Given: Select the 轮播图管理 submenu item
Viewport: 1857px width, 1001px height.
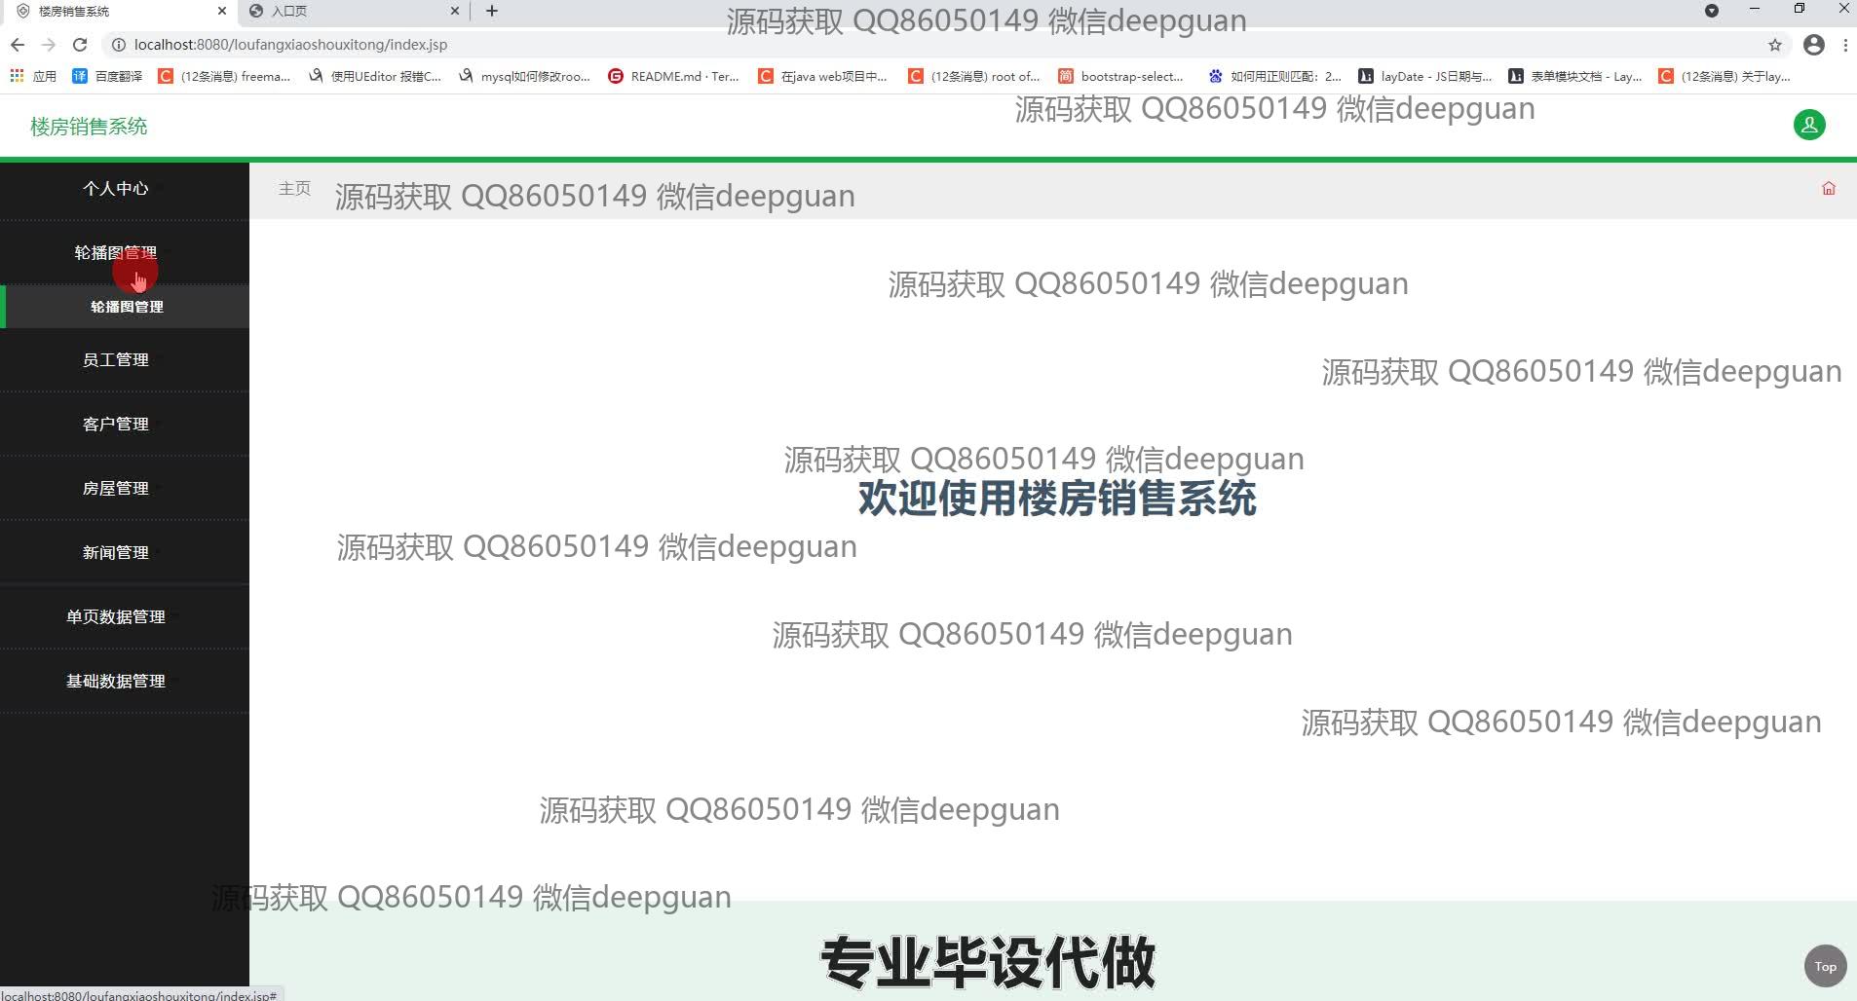Looking at the screenshot, I should 127,307.
